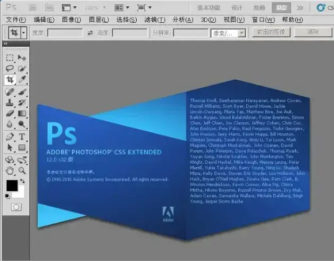Select the Eyedropper tool
This screenshot has width=334, height=261.
tap(22, 79)
